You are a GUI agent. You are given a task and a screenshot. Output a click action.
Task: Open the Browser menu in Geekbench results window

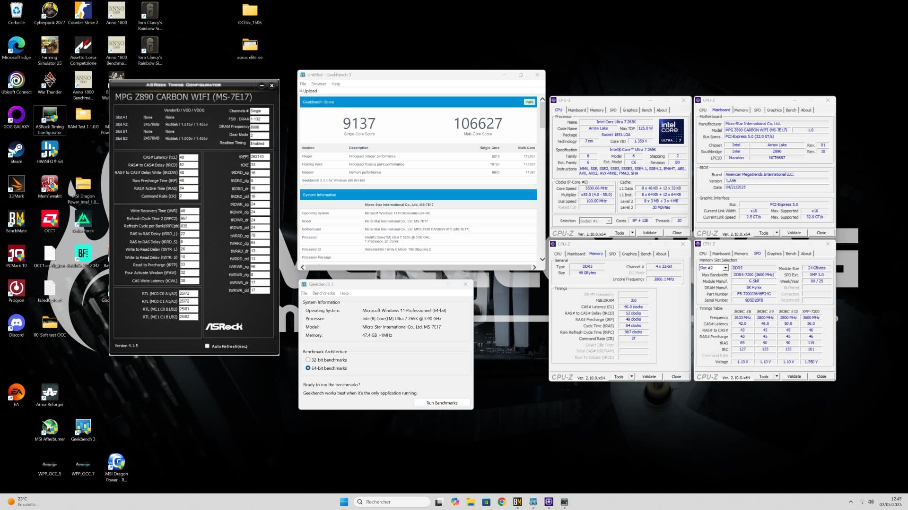click(318, 84)
